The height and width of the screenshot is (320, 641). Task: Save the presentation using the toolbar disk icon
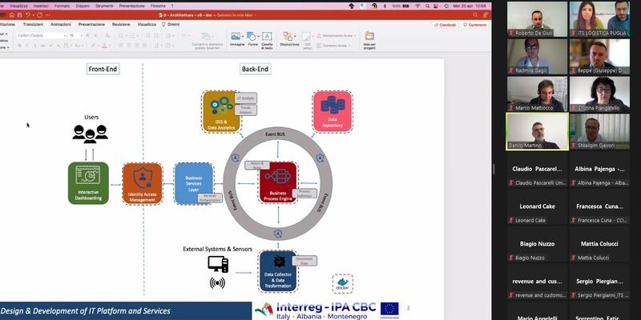19,15
